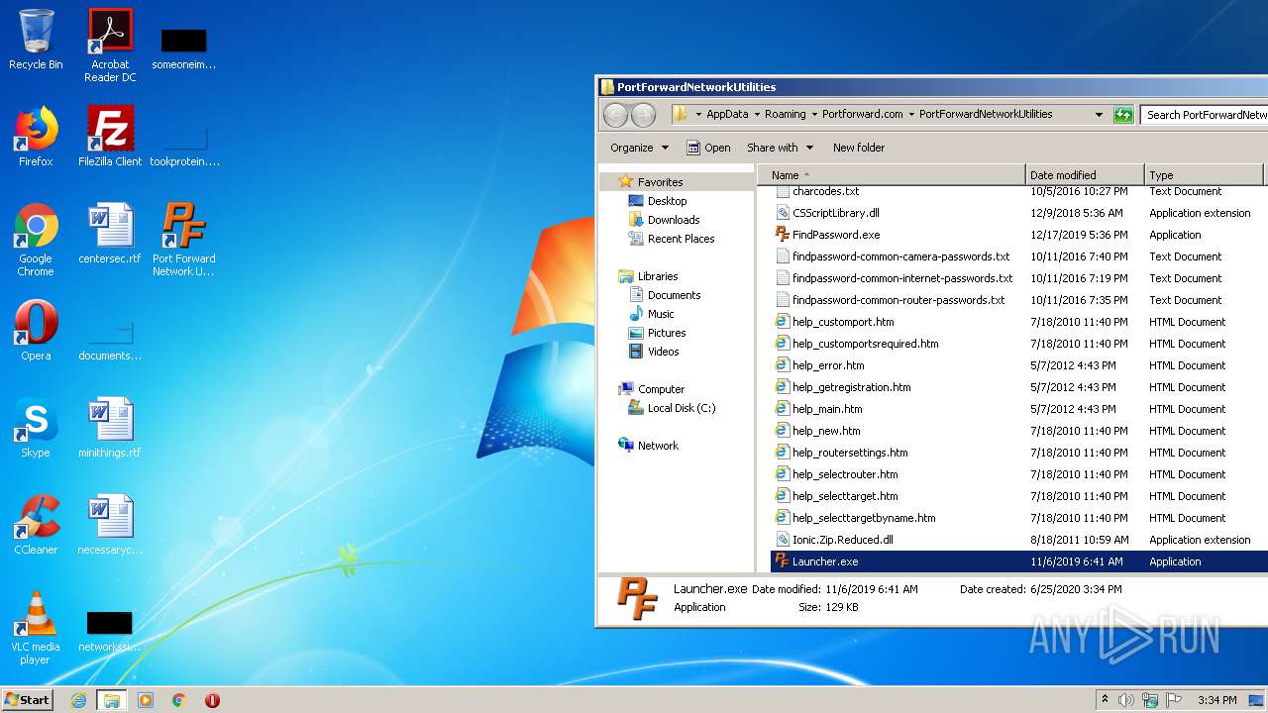
Task: Click the Portforward.com breadcrumb segment
Action: pos(862,114)
